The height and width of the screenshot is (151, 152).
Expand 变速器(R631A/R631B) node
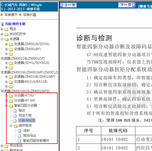[x=6, y=82]
